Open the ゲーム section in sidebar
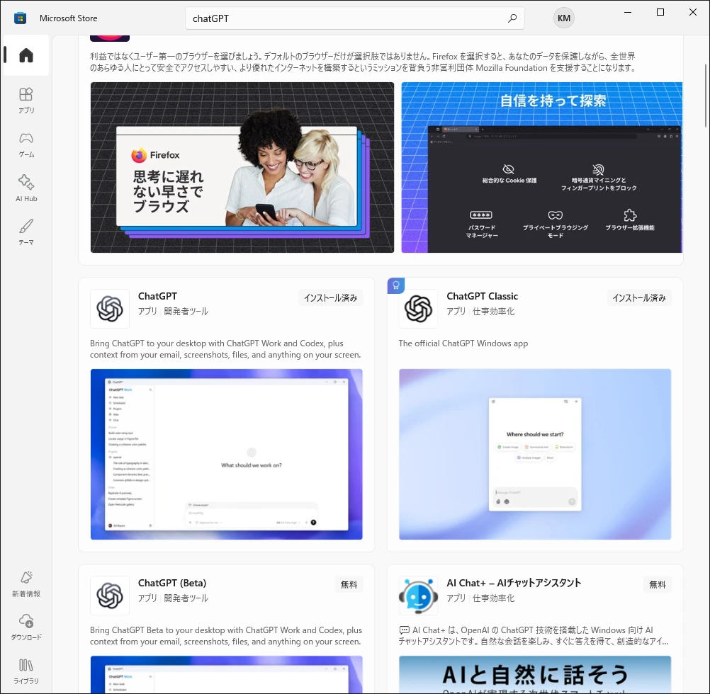 [26, 144]
